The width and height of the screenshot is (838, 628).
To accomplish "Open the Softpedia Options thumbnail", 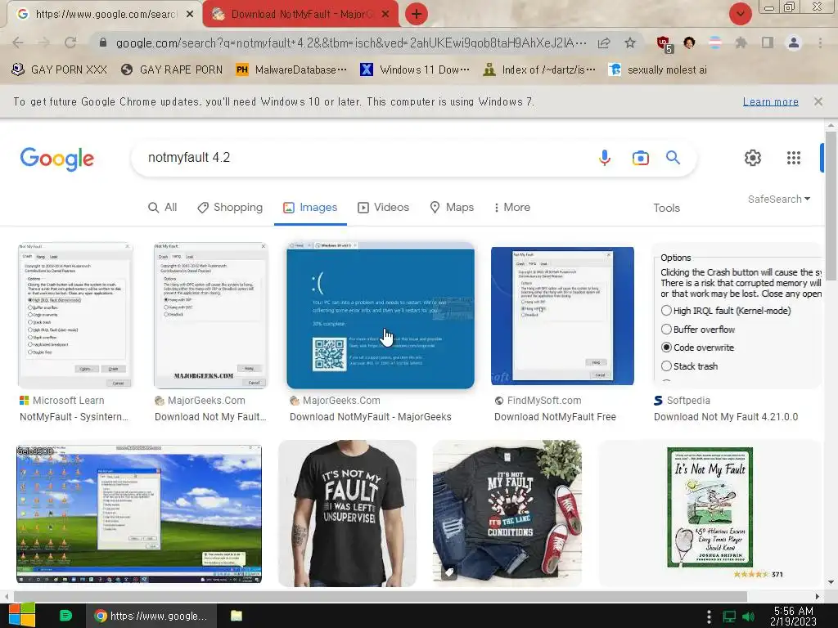I will click(x=737, y=316).
